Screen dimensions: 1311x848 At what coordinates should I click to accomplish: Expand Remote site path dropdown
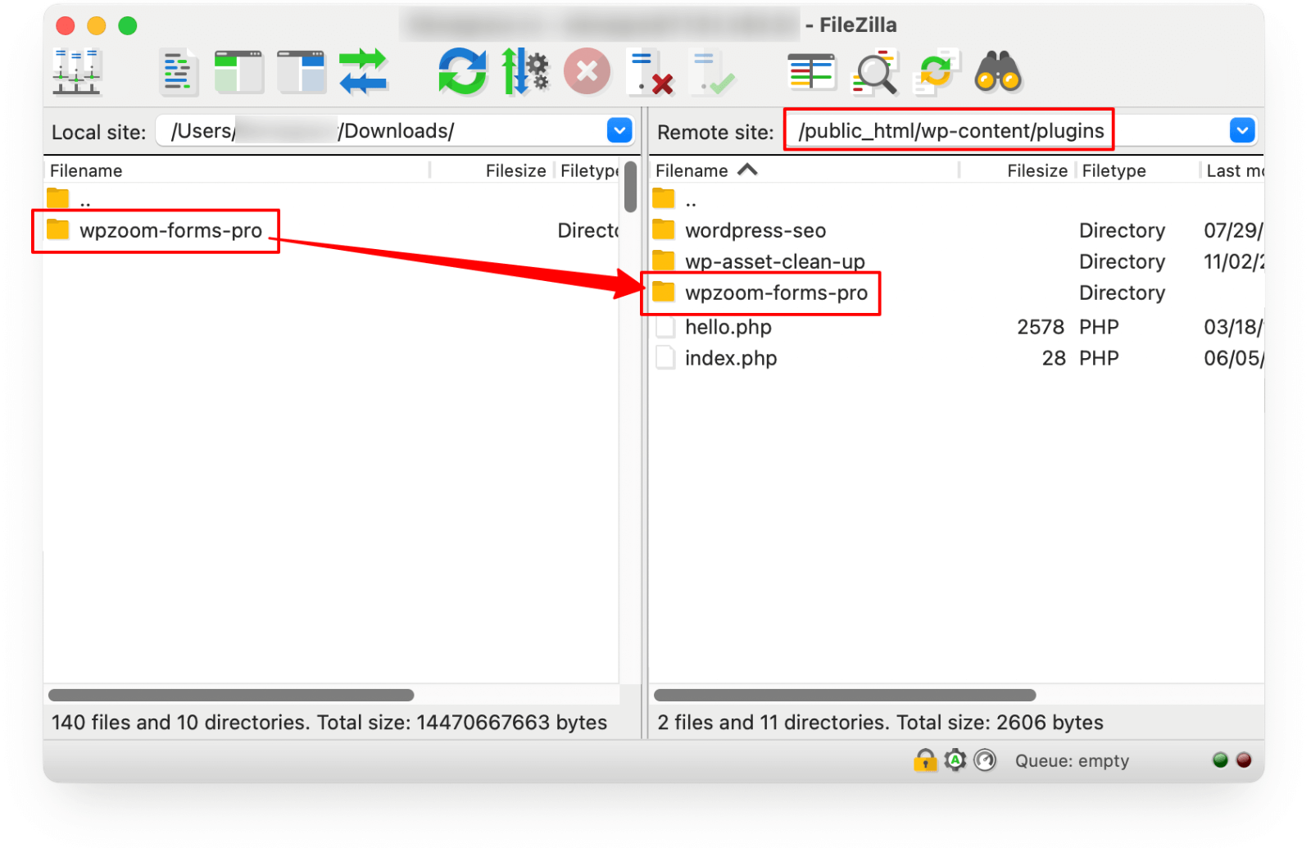pyautogui.click(x=1242, y=130)
